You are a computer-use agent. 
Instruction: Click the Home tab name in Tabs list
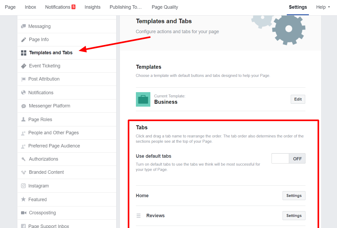[142, 196]
